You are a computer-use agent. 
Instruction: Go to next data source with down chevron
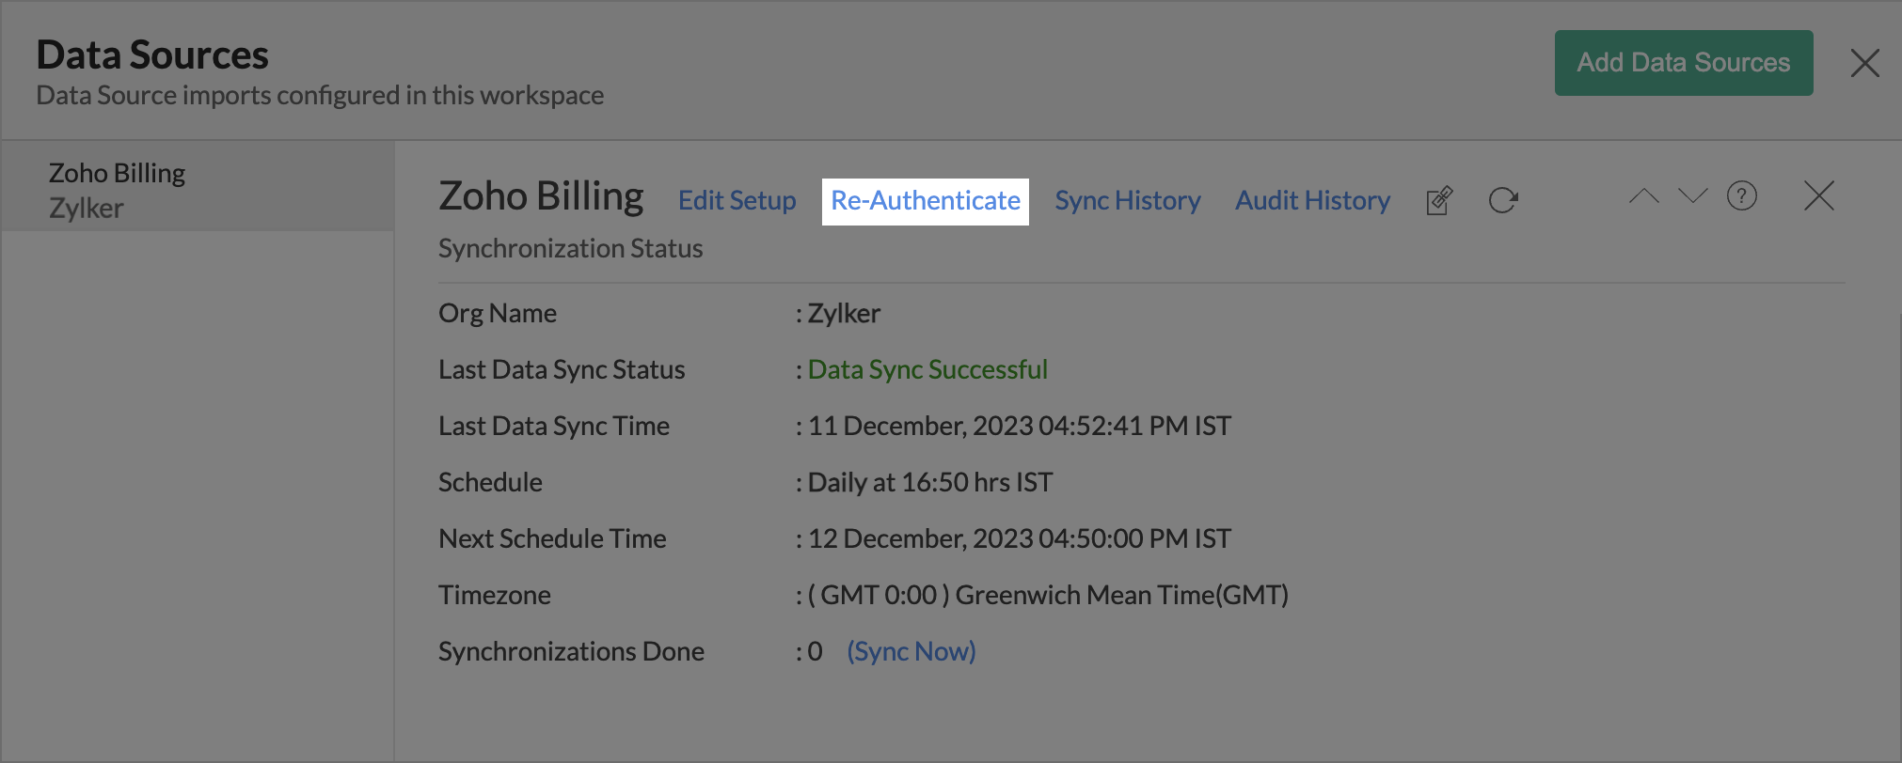[1692, 196]
